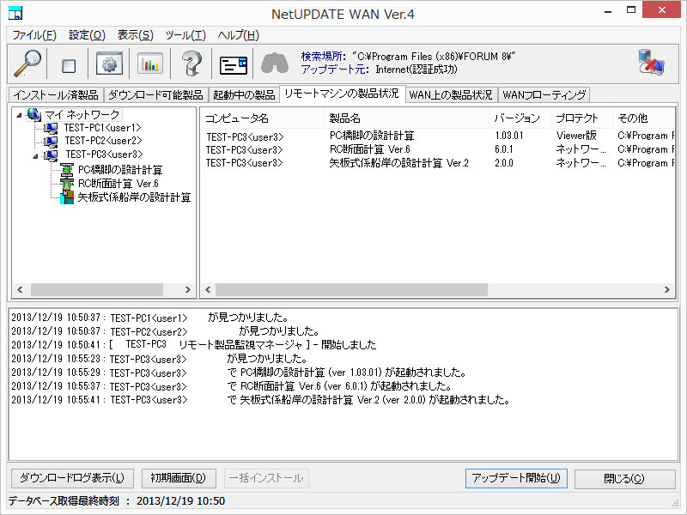
Task: Click the その他 column header
Action: point(643,118)
